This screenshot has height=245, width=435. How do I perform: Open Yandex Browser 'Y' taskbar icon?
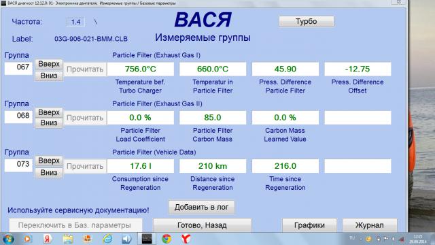click(186, 239)
